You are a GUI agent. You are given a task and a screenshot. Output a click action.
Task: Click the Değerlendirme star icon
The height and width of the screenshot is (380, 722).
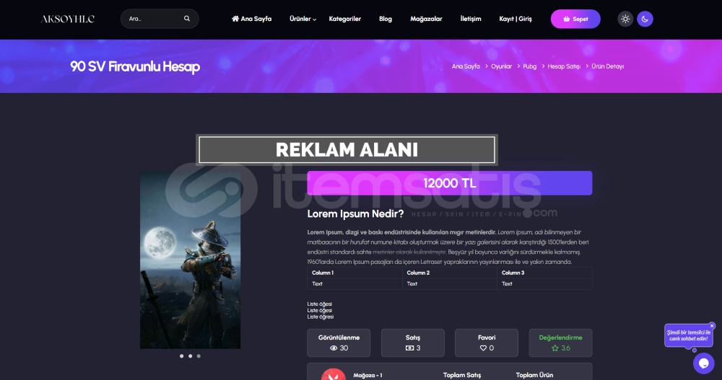(x=554, y=348)
